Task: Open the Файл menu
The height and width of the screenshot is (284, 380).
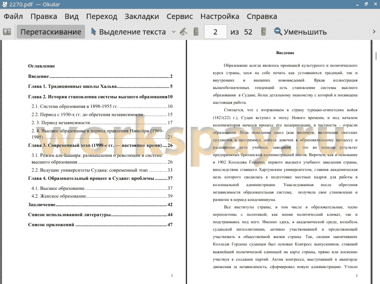Action: 13,16
